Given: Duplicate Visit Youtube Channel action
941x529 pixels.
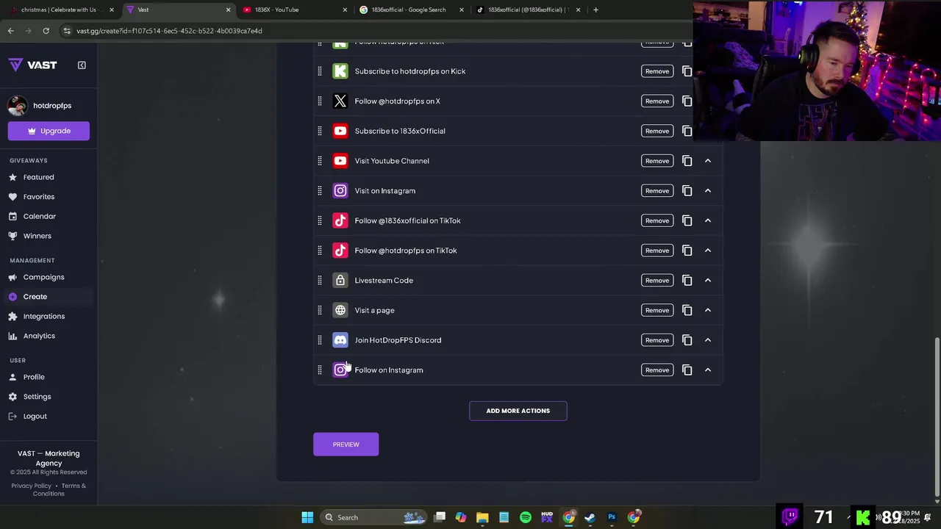Looking at the screenshot, I should [x=687, y=161].
